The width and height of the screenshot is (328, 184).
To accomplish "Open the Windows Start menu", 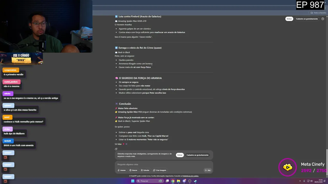I will [133, 181].
